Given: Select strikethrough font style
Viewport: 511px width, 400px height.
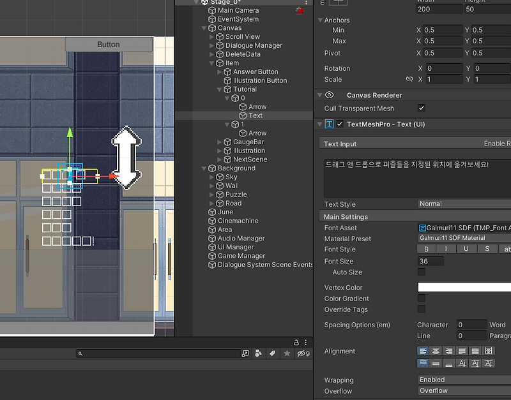Looking at the screenshot, I should 487,248.
